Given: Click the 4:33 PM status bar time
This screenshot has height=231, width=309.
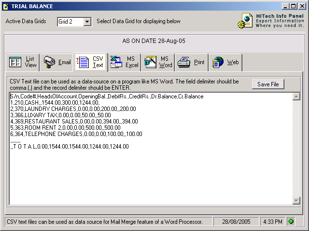Looking at the screenshot, I should point(273,222).
